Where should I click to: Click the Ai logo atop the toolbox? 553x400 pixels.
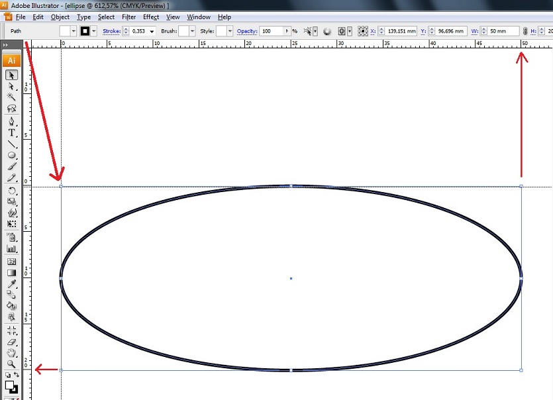pyautogui.click(x=12, y=61)
